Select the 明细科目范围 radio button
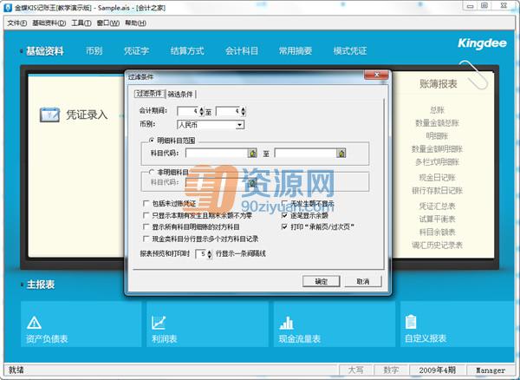520x380 pixels. 152,141
